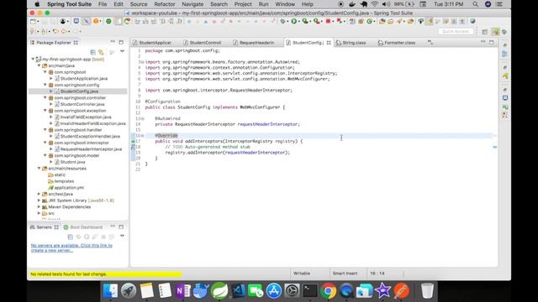This screenshot has width=538, height=302.
Task: Open Spring Tool Suite app in the Dock
Action: click(219, 291)
